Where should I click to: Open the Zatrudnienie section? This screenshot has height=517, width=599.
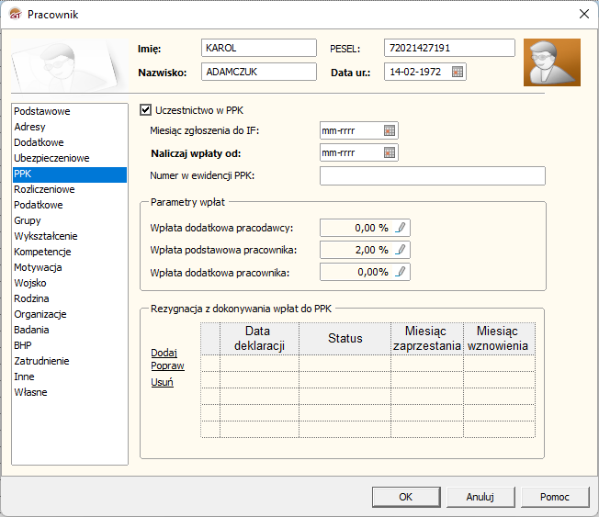tap(69, 361)
